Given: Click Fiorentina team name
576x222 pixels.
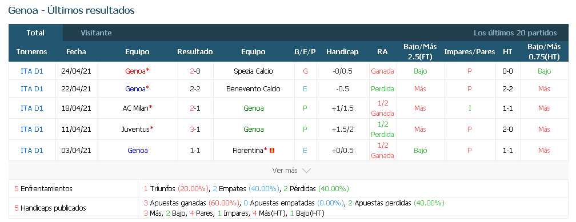Looking at the screenshot, I should tap(249, 151).
